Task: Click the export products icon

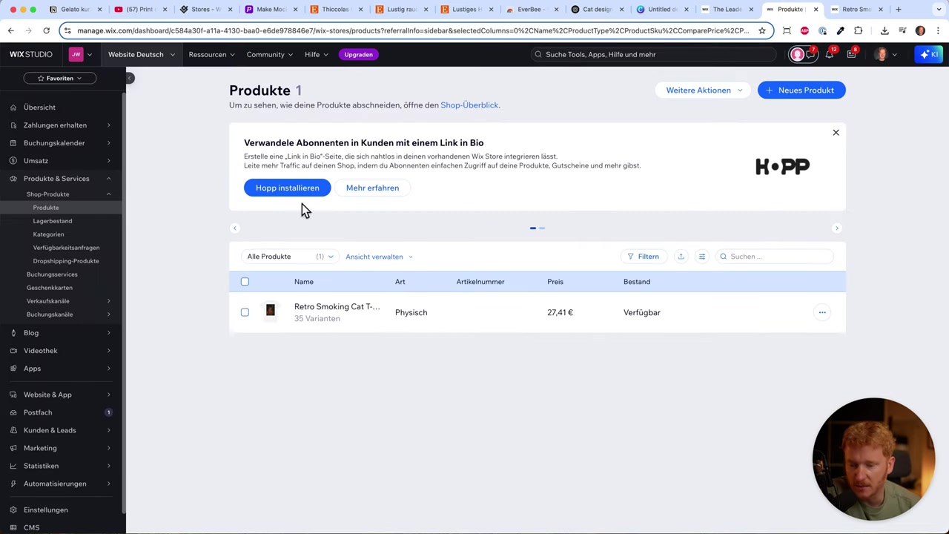Action: click(681, 257)
